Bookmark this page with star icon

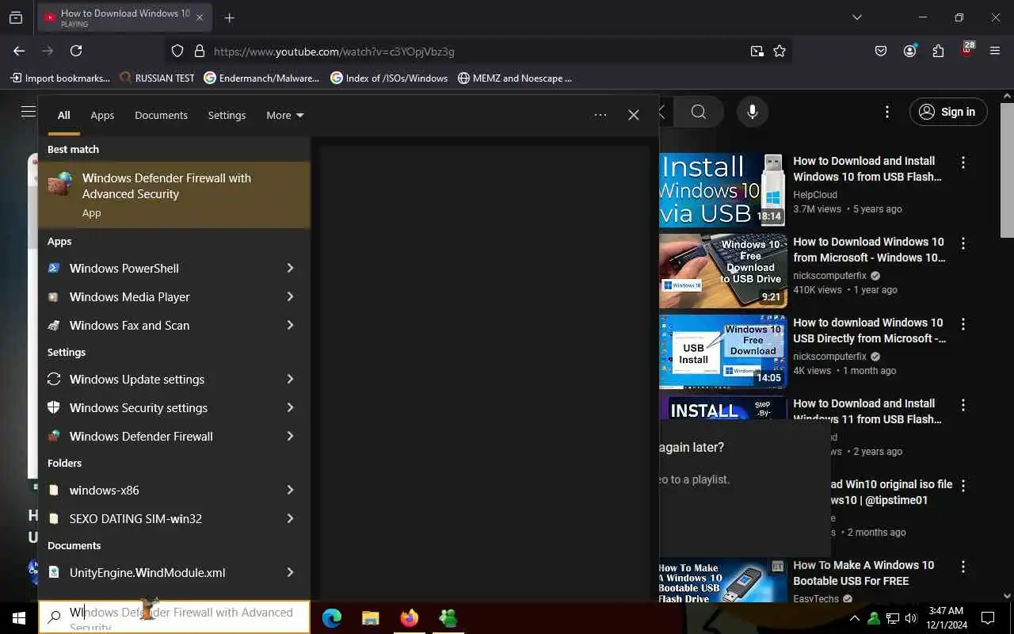pos(780,51)
